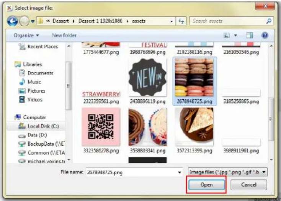This screenshot has height=201, width=281.
Task: Click the refresh button by address bar
Action: (x=181, y=21)
